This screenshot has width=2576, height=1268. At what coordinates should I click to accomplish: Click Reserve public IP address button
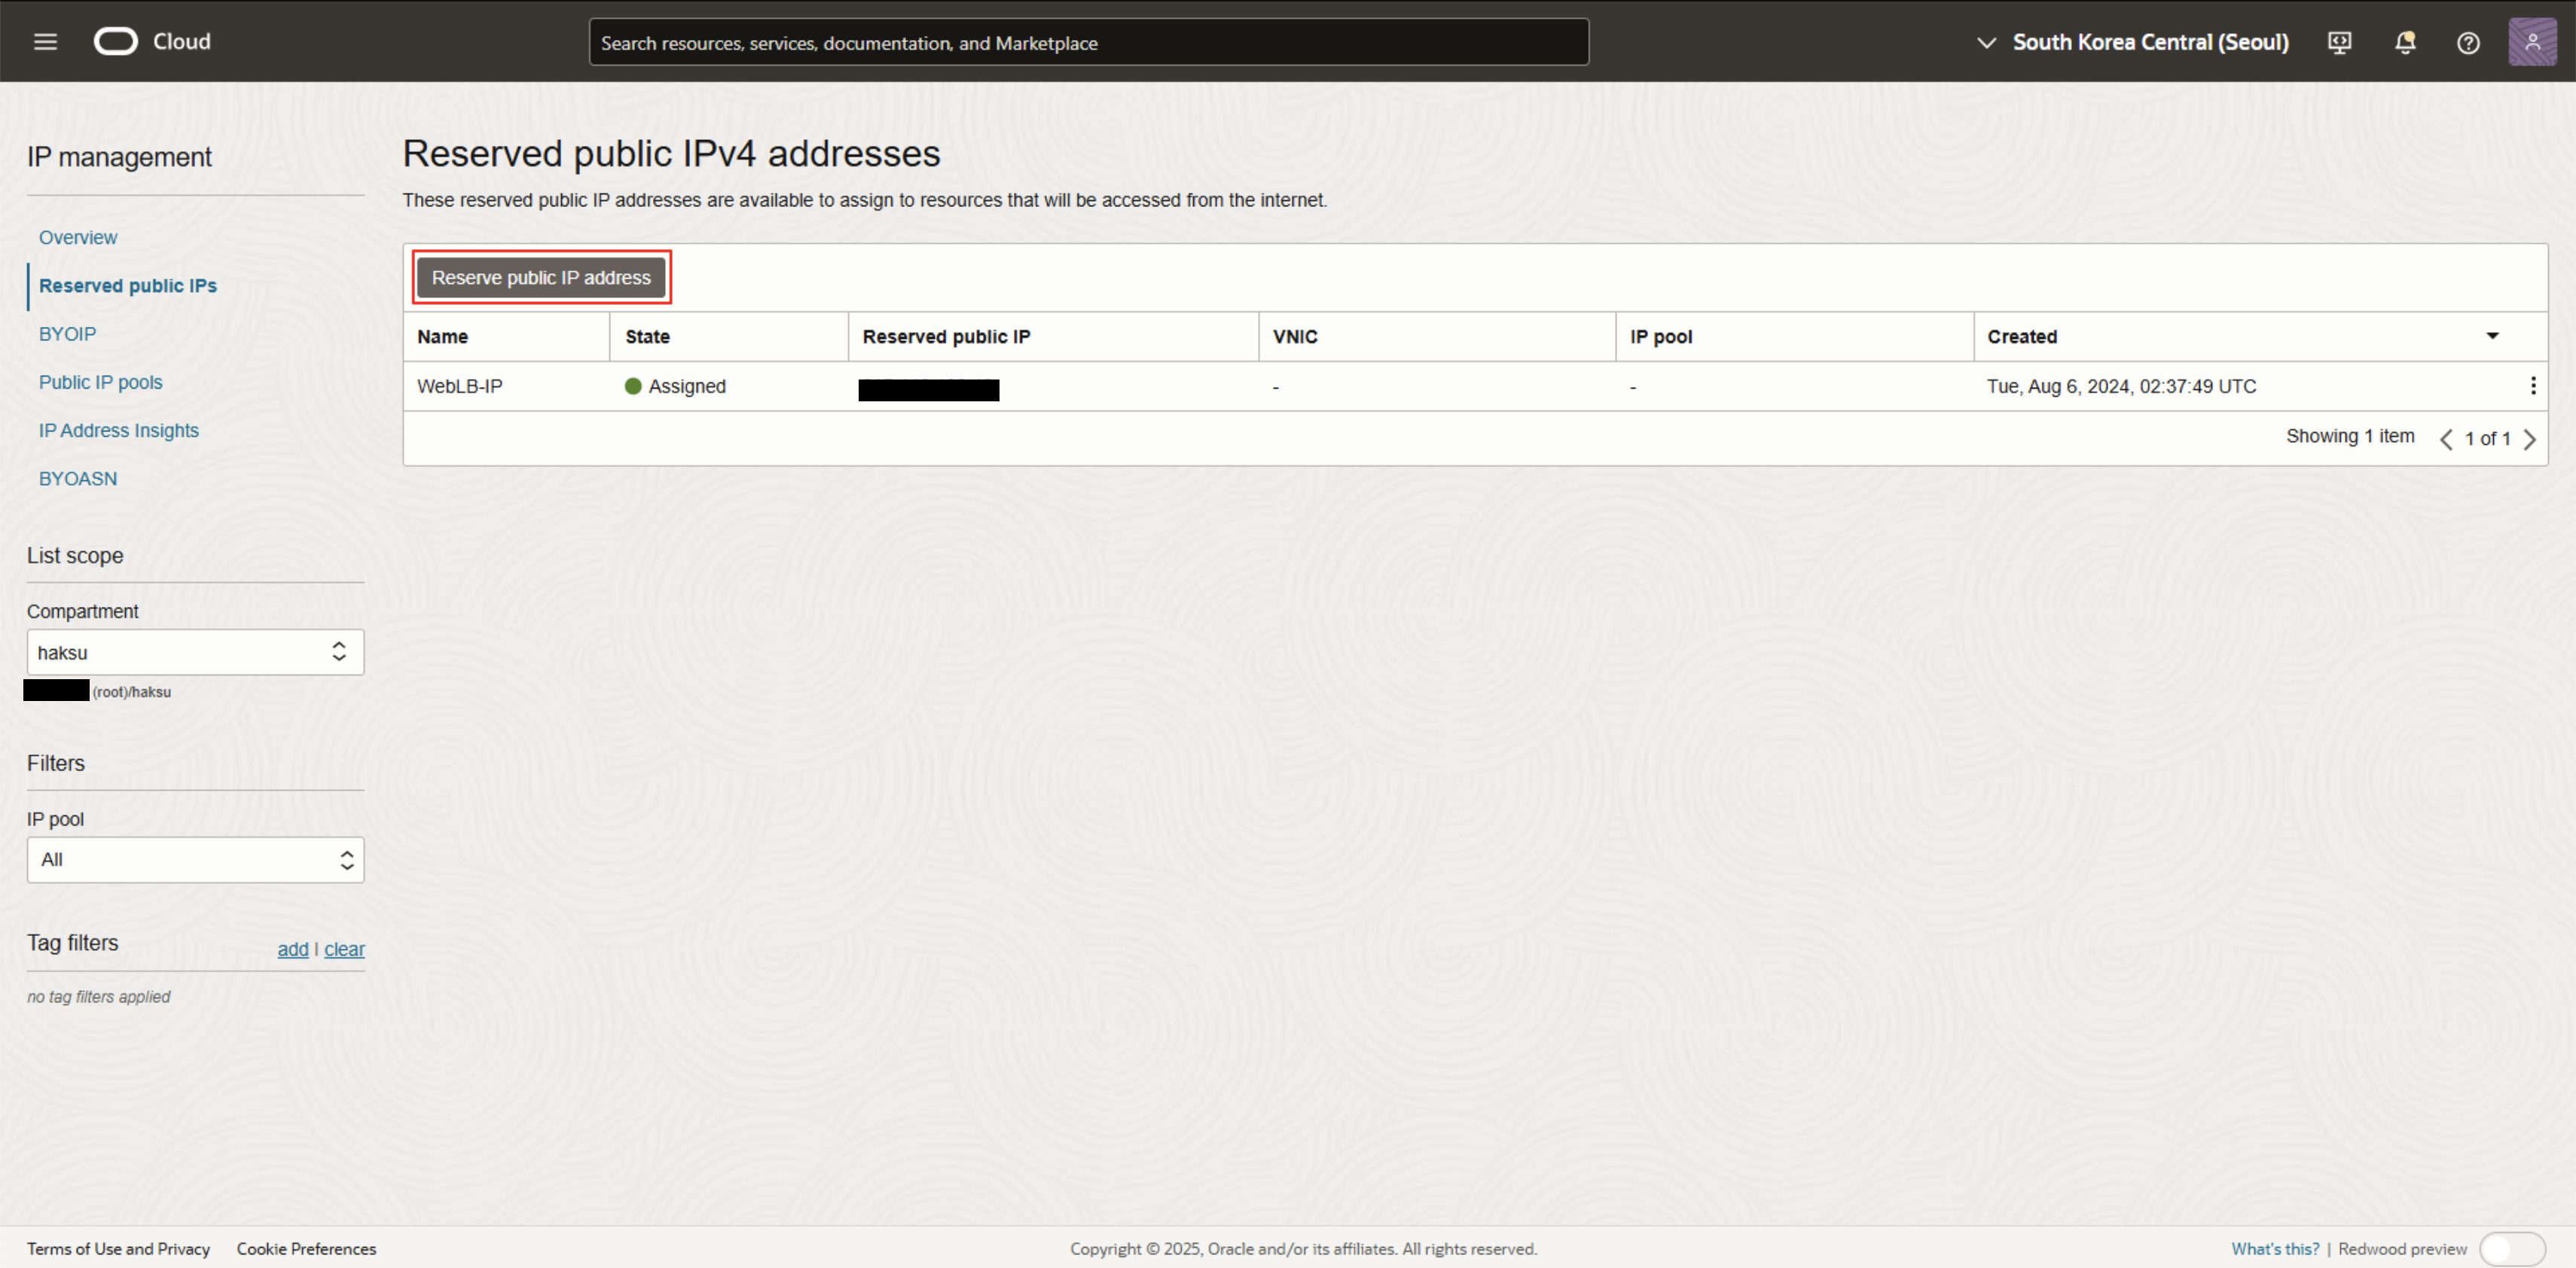[541, 278]
